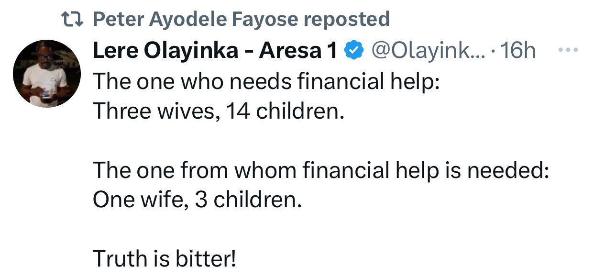Click "Peter Ayodele Fayose reposted" label
Screen dimensions: 594x278
[x=241, y=20]
